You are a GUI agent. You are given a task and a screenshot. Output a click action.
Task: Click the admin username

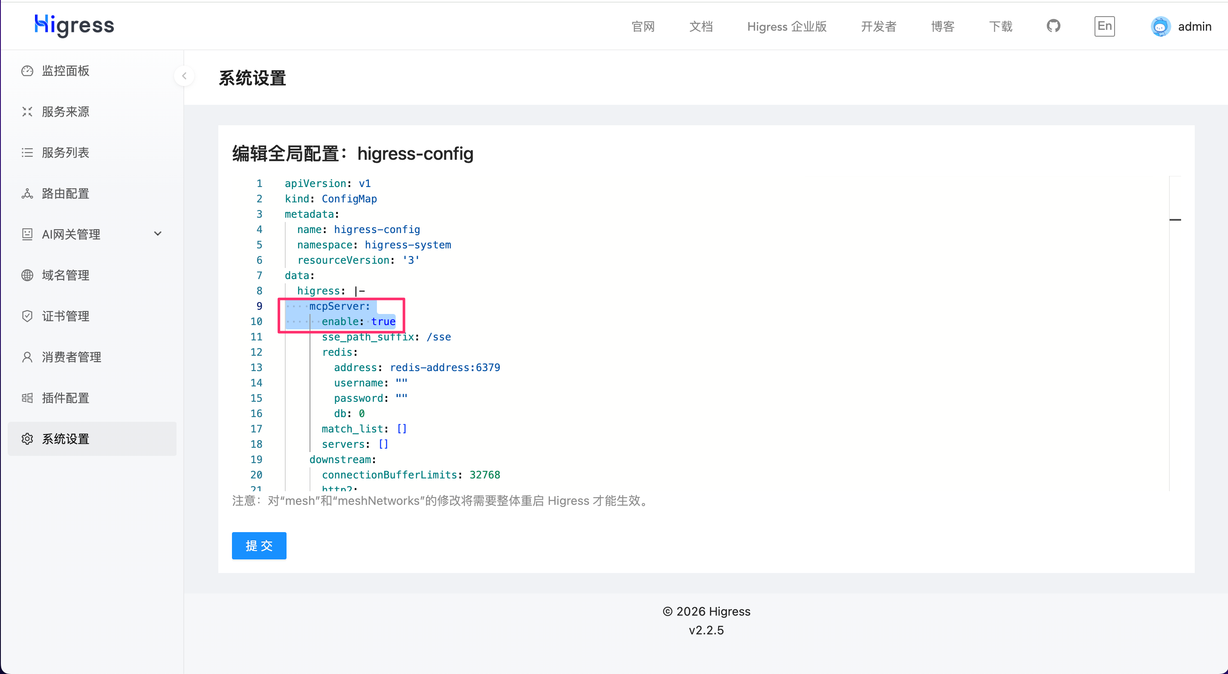[1195, 27]
